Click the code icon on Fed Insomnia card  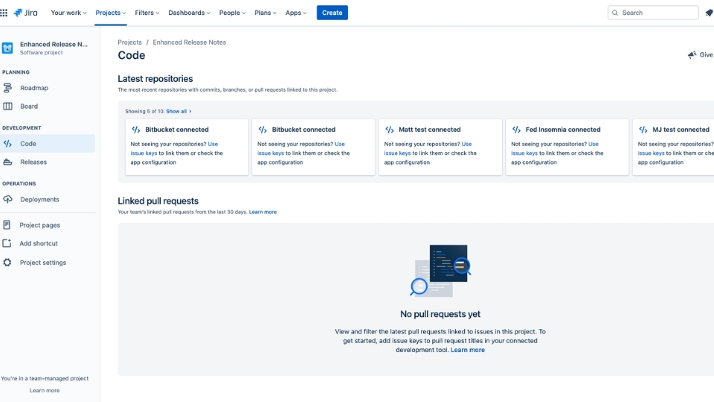(516, 130)
